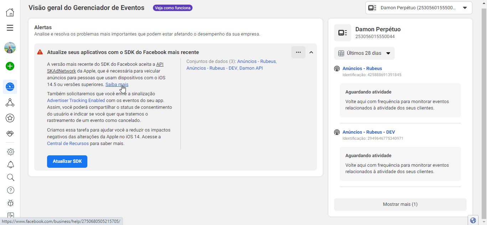Click the green plus connect data button

(x=10, y=66)
